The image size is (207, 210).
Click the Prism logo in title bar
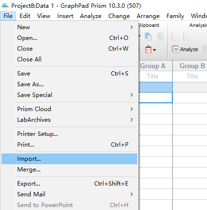[x=5, y=5]
